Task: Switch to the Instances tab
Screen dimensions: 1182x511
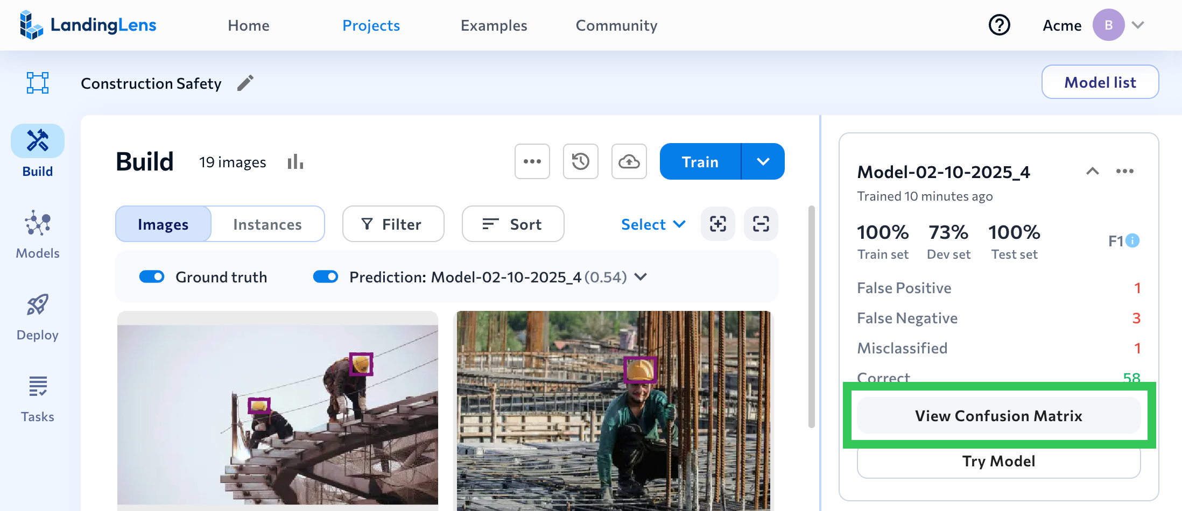Action: pos(268,224)
